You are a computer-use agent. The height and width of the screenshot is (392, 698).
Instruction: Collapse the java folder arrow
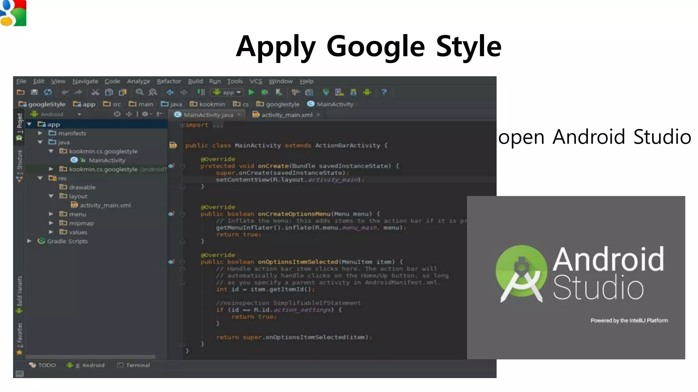[x=40, y=142]
